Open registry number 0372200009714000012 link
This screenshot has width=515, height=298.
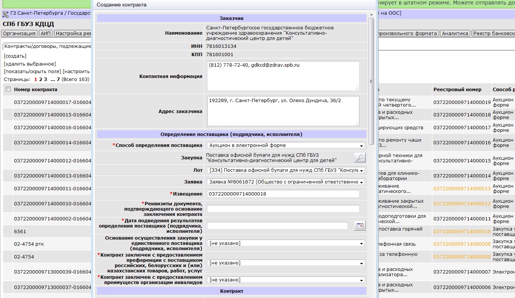coord(462,203)
